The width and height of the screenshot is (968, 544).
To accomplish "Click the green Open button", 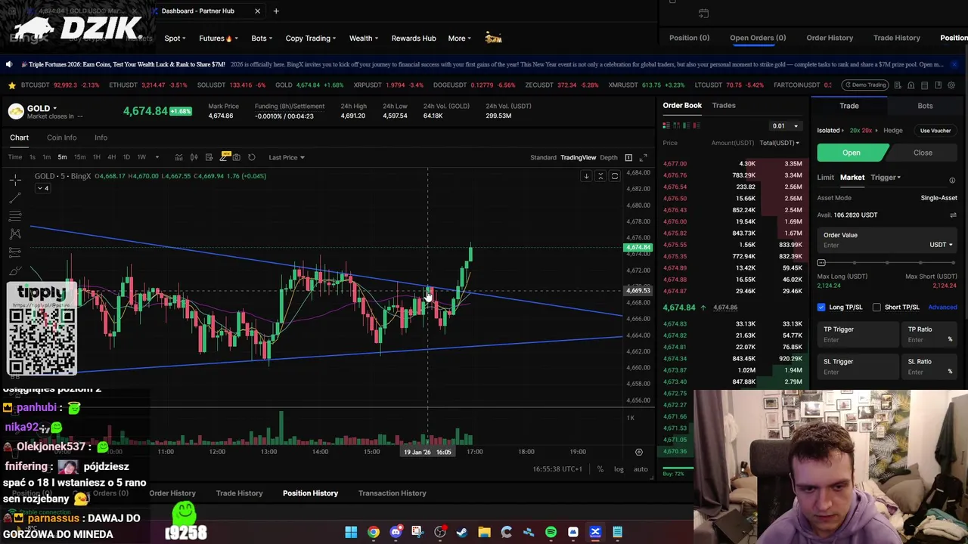I will click(851, 153).
